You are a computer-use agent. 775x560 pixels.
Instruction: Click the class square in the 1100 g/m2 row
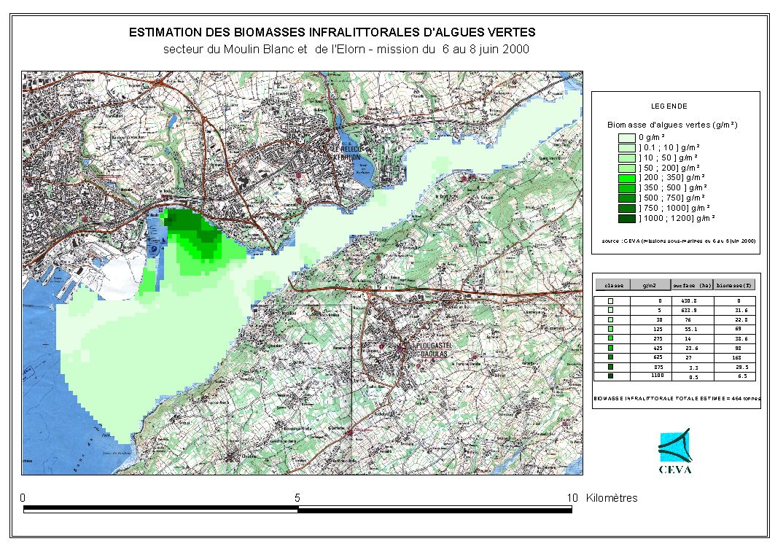(x=611, y=376)
